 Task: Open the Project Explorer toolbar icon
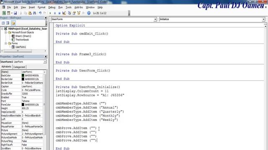[x=70, y=13]
